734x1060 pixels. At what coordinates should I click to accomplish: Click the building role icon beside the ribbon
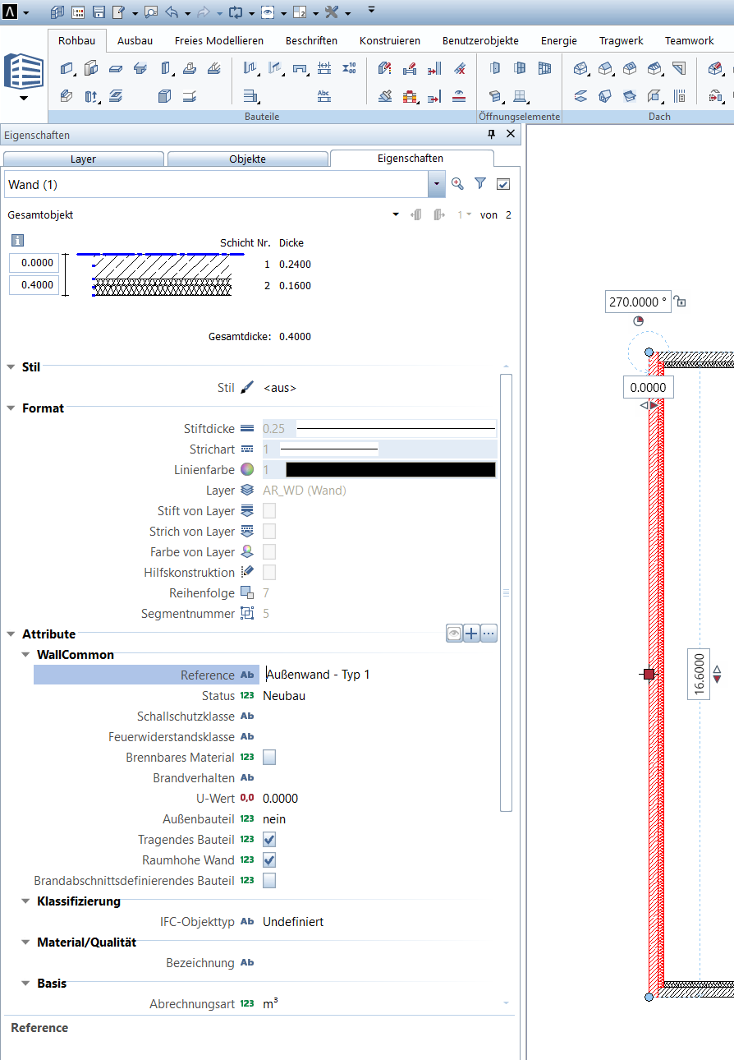click(24, 71)
